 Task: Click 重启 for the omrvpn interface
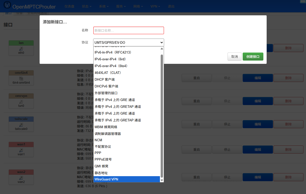pos(197,101)
